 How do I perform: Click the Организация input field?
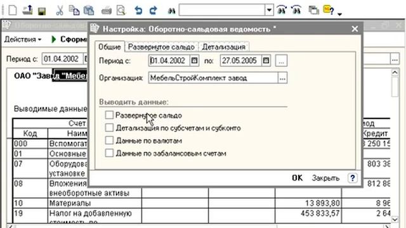(213, 78)
